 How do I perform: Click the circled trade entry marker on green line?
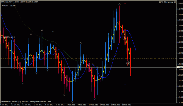pos(125,38)
